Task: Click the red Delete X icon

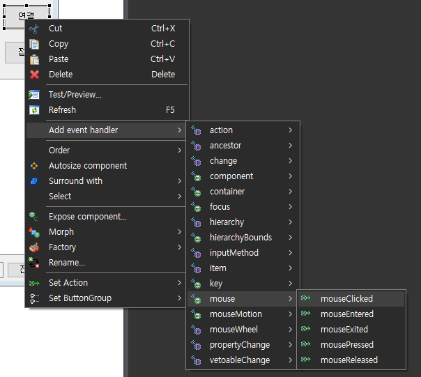Action: pyautogui.click(x=34, y=75)
